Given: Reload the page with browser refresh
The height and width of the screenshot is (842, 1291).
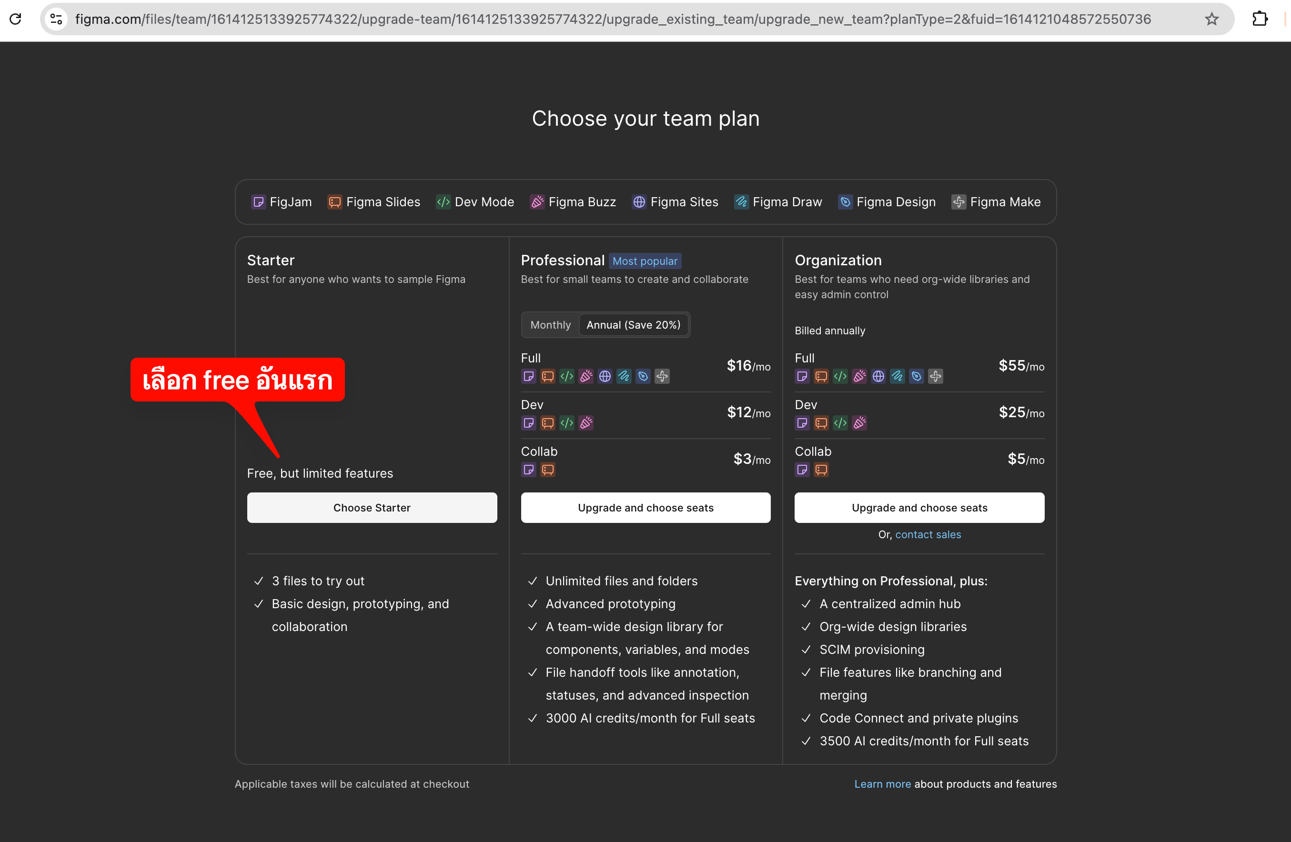Looking at the screenshot, I should 16,19.
